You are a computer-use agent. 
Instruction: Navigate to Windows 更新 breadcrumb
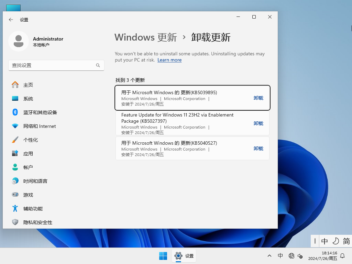tap(145, 37)
